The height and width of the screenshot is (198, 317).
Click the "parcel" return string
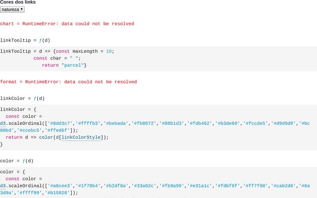72,65
